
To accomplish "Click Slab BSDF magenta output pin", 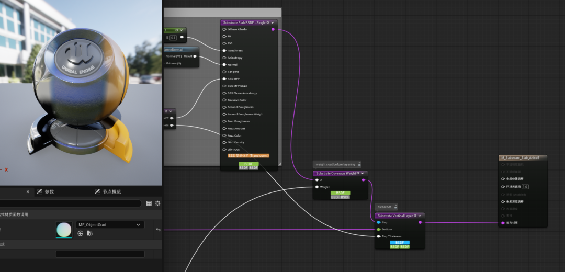I will (x=273, y=29).
